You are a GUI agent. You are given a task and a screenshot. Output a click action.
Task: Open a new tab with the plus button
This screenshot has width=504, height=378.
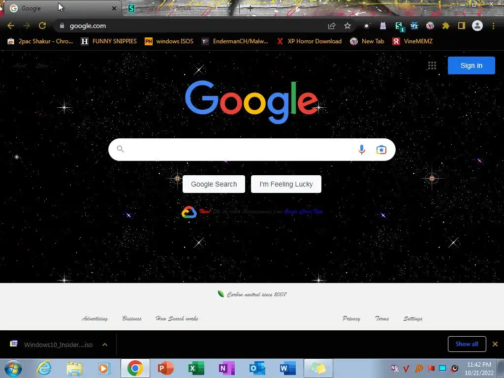click(251, 9)
